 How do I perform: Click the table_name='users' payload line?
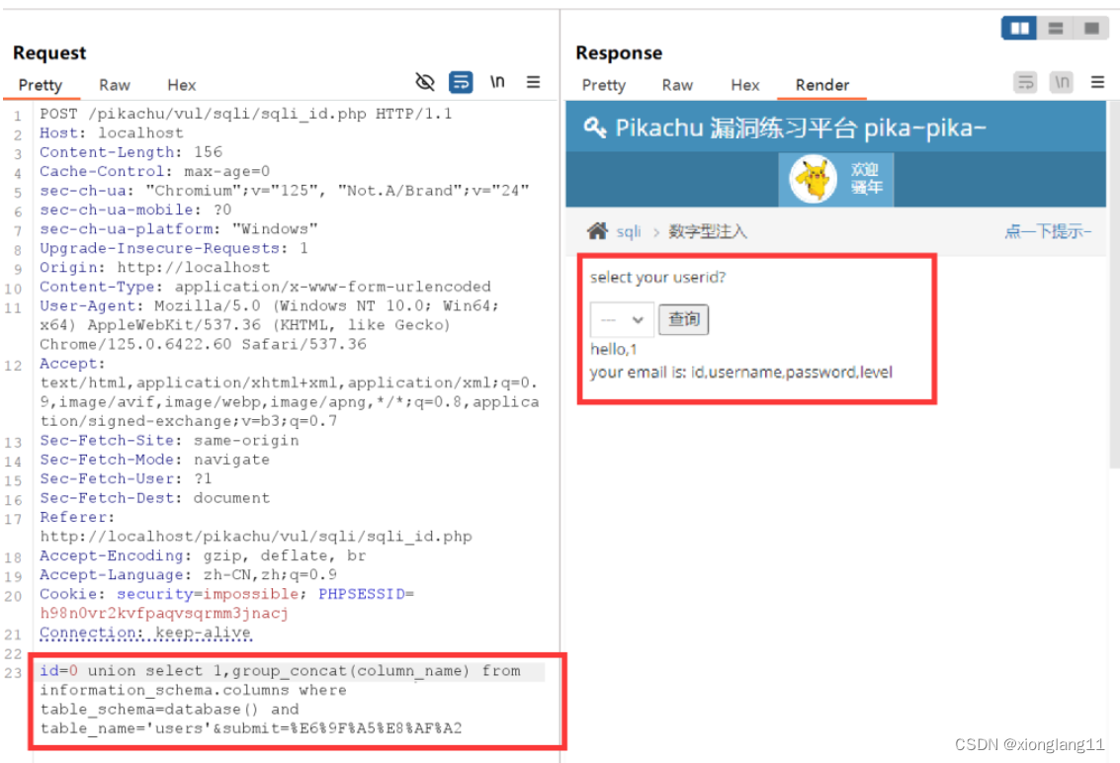point(251,728)
